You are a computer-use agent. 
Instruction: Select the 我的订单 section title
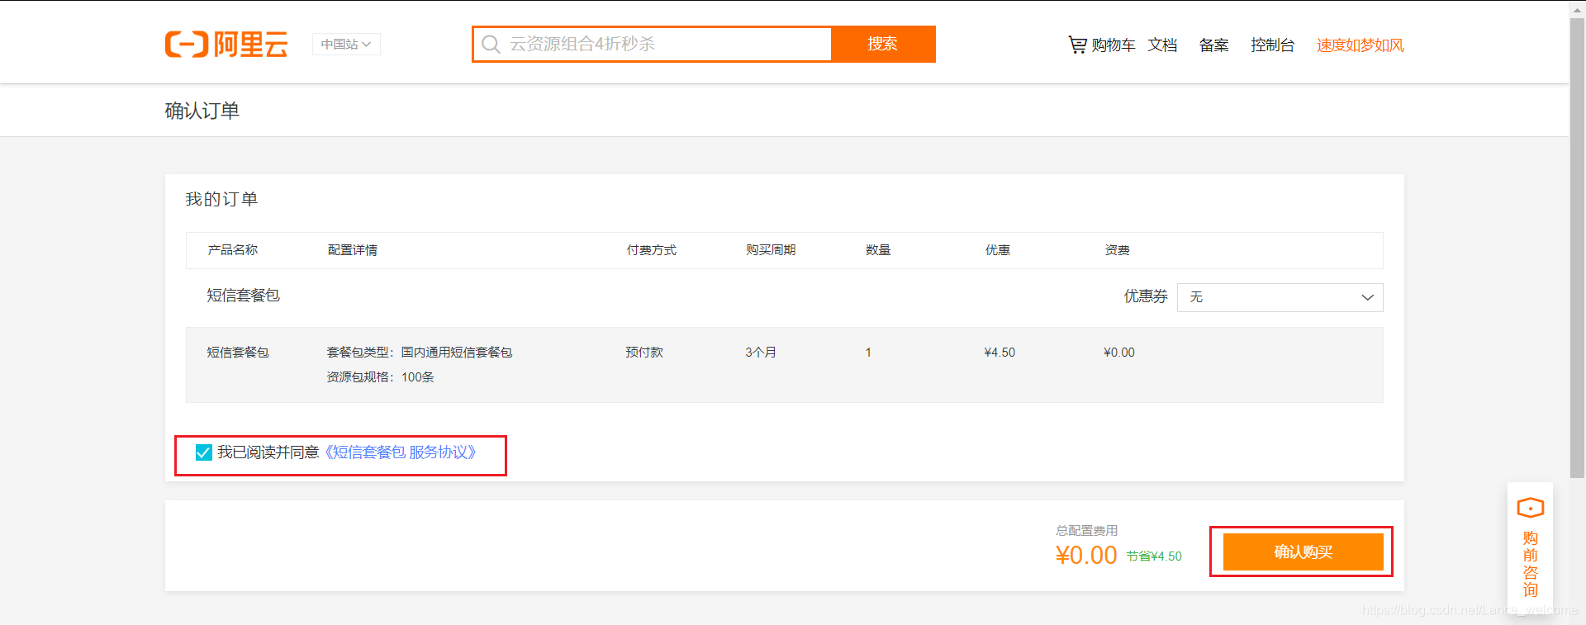point(221,199)
